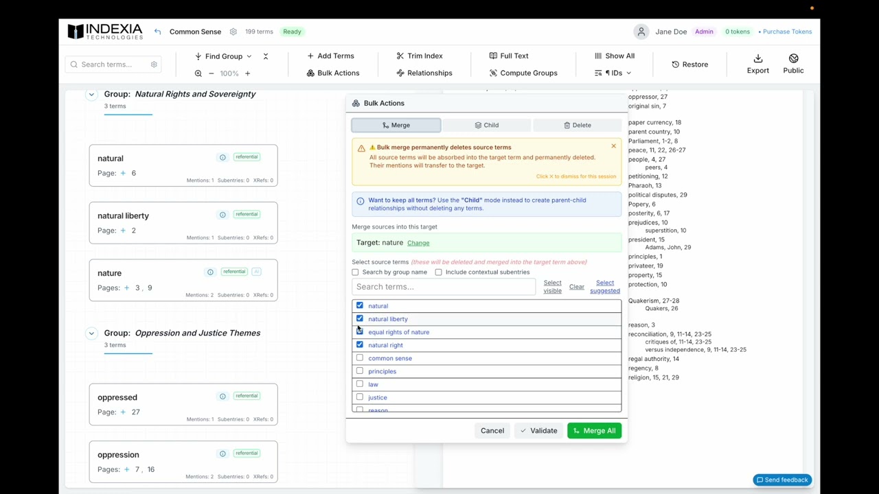The height and width of the screenshot is (494, 879).
Task: Collapse the Natural Rights and Sovereignty group
Action: 91,94
